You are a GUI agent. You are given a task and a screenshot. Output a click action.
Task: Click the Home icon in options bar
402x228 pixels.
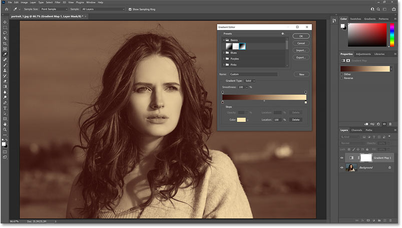pos(7,9)
